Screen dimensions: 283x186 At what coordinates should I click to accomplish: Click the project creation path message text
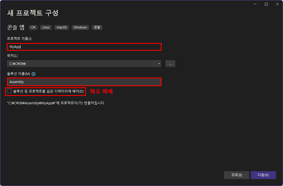(56, 103)
